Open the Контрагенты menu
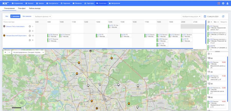Viewport: 231px width, 111px height. [52, 3]
